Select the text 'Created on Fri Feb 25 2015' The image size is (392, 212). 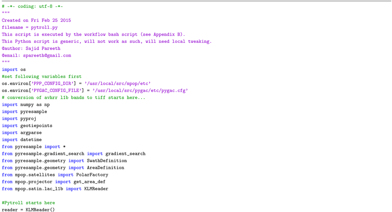point(36,20)
